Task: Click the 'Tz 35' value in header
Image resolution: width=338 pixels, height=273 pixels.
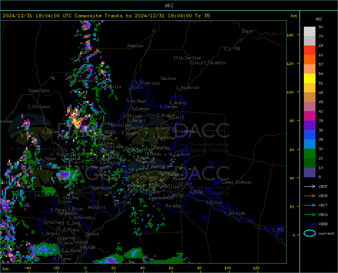Action: pyautogui.click(x=202, y=16)
